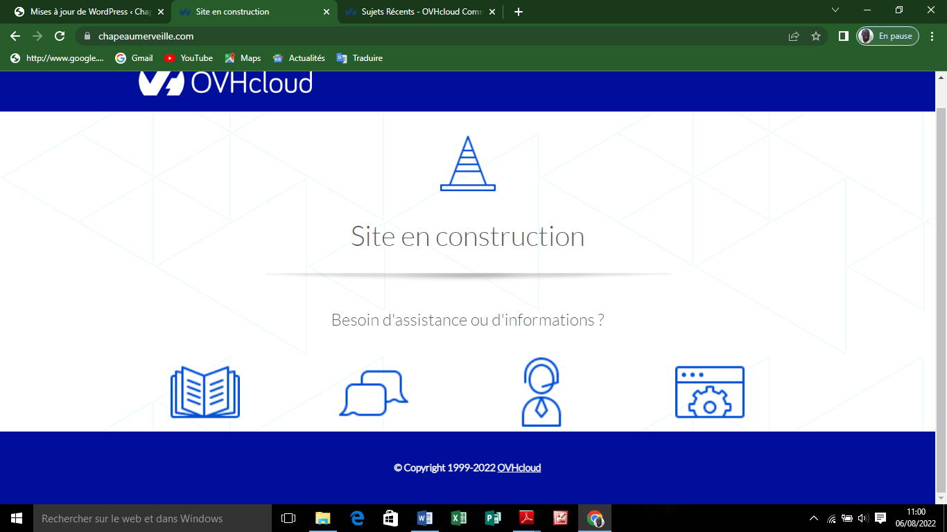Switch to Mises à jour de WordPress tab
Image resolution: width=947 pixels, height=532 pixels.
point(90,12)
